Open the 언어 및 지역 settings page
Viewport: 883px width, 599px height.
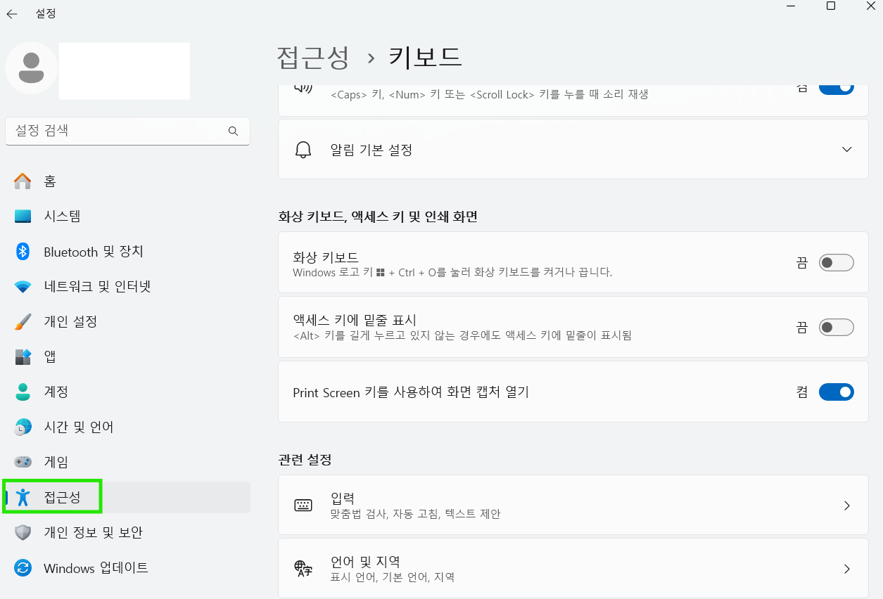click(573, 567)
